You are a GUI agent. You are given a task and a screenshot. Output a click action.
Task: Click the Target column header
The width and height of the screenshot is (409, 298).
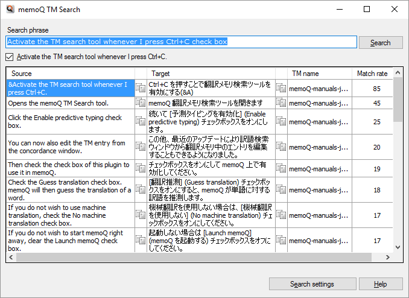(x=211, y=74)
